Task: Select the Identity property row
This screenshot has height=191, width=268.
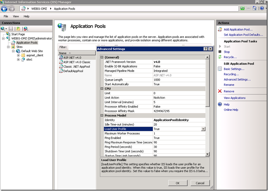Action: (x=155, y=120)
